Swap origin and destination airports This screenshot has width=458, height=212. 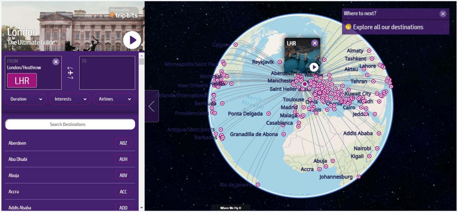tap(70, 73)
